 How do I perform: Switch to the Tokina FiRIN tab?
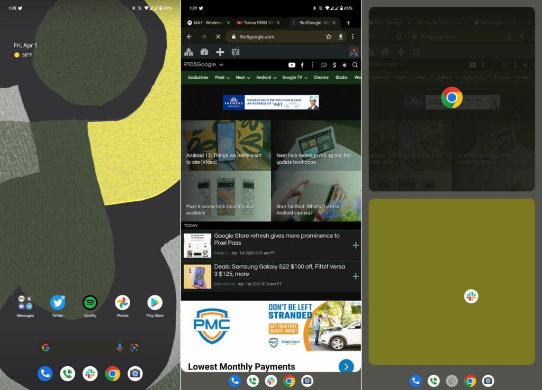[259, 23]
